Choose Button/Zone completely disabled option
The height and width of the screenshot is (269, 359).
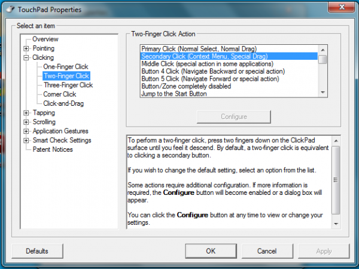229,86
